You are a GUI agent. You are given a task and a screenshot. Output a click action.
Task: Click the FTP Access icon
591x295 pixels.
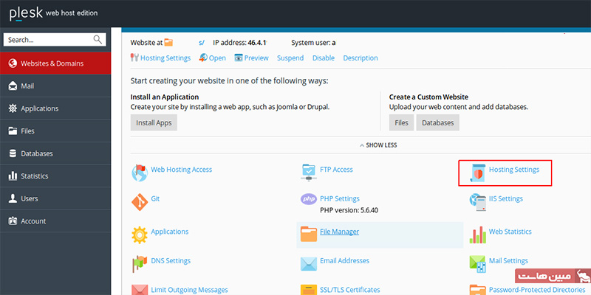308,173
